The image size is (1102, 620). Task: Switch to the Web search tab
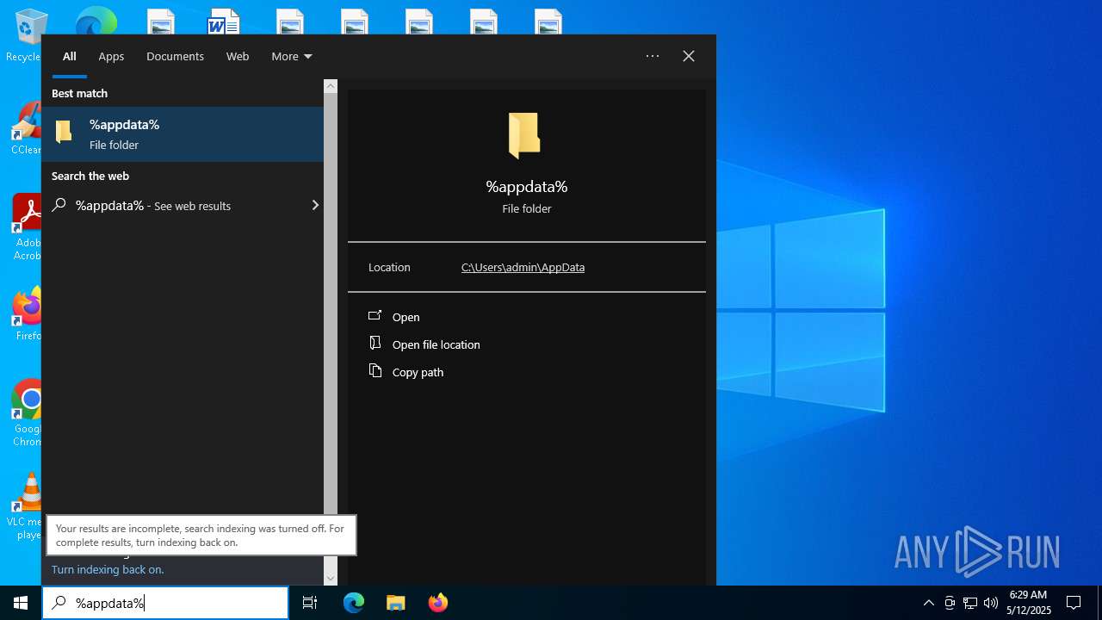238,56
